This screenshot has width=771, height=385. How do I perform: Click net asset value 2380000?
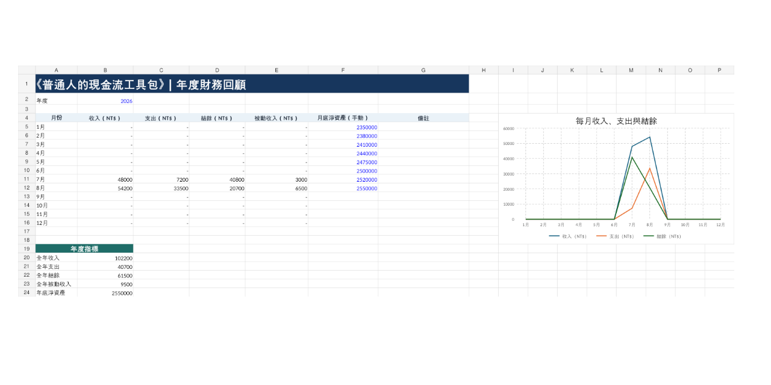tap(343, 136)
